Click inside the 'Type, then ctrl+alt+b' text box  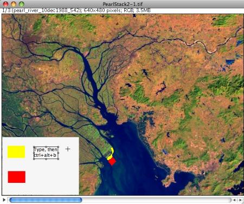(x=46, y=153)
